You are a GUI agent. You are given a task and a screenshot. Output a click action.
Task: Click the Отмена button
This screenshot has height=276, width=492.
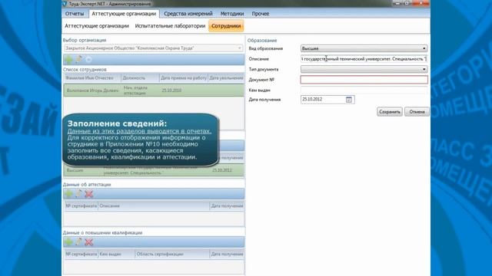click(x=417, y=112)
